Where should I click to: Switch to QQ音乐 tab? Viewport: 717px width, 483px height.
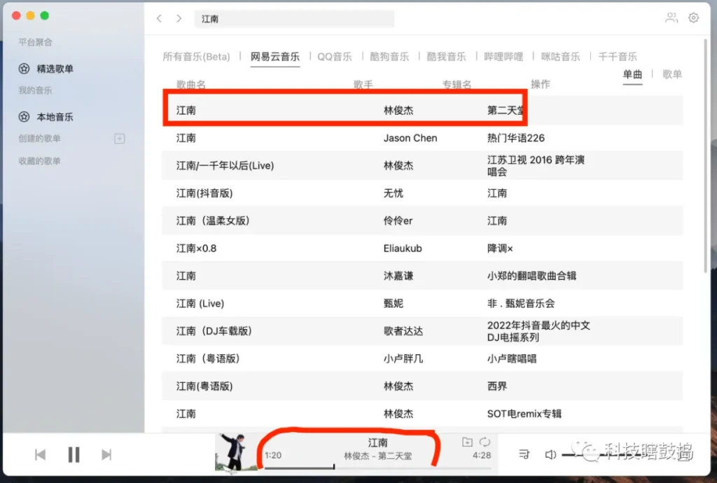point(335,57)
